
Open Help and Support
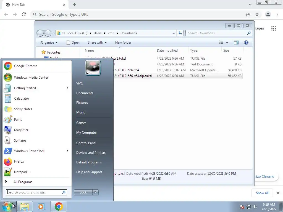[89, 172]
